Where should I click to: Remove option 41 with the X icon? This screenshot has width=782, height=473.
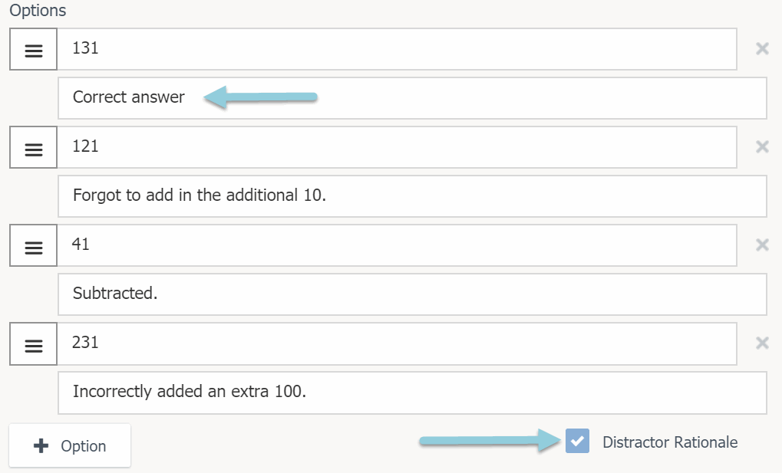click(762, 245)
